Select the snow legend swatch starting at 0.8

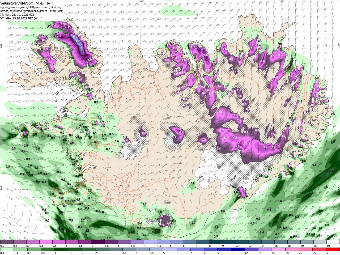pos(59,242)
